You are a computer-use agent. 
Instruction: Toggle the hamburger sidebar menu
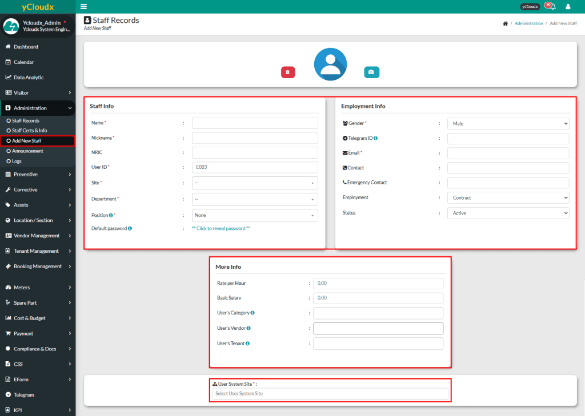84,6
